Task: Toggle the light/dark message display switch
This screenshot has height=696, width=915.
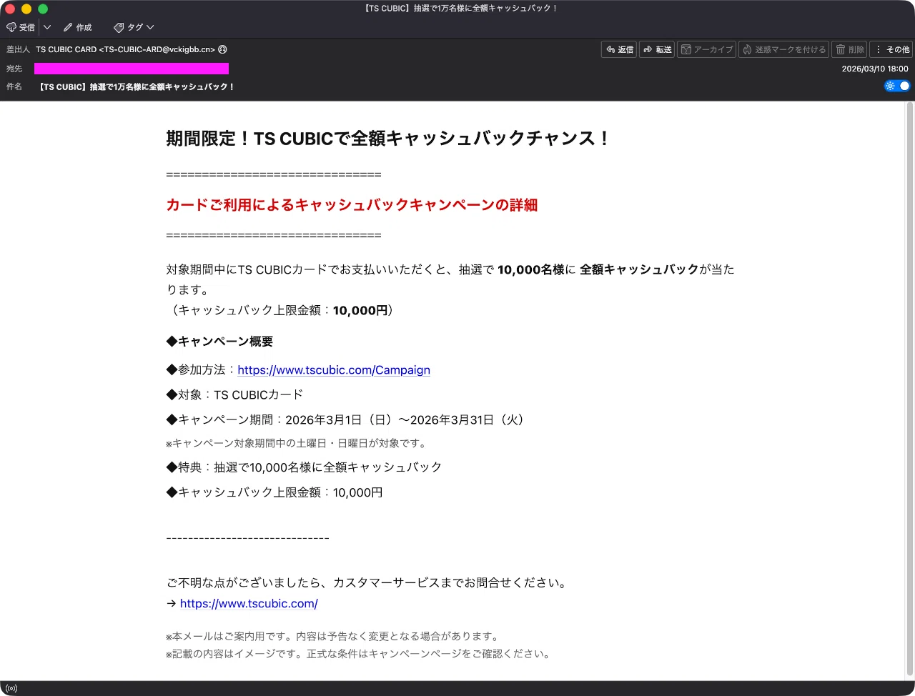Action: (x=897, y=86)
